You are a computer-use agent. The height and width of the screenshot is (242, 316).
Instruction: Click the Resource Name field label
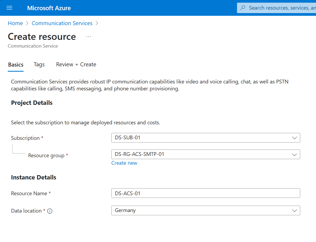coord(29,194)
